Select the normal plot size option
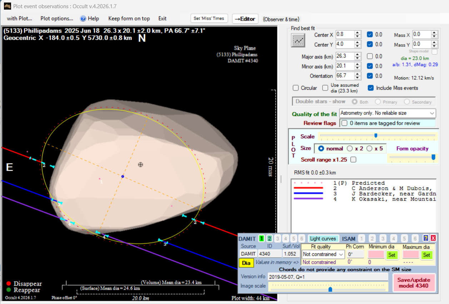The width and height of the screenshot is (449, 304). point(321,148)
